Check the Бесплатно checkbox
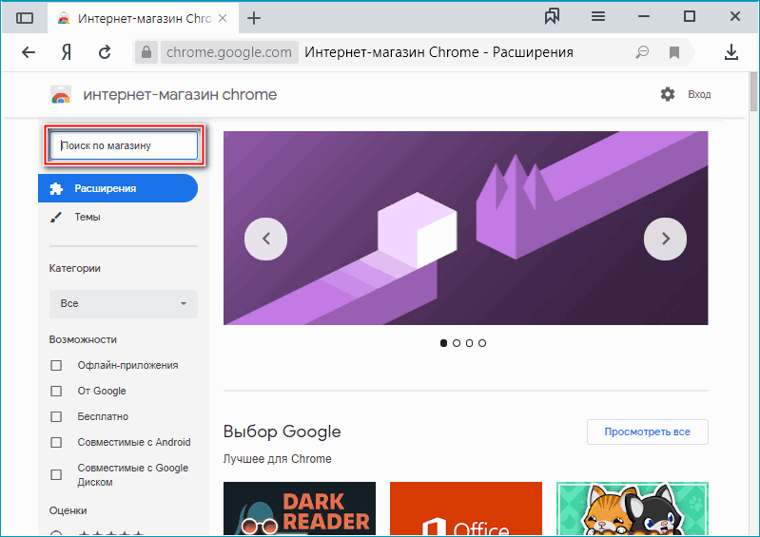Image resolution: width=760 pixels, height=537 pixels. (x=56, y=416)
